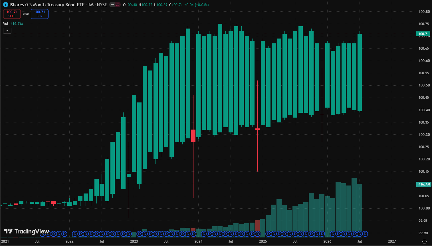Click the 100.25 price axis label
This screenshot has height=246, width=432.
(424, 147)
